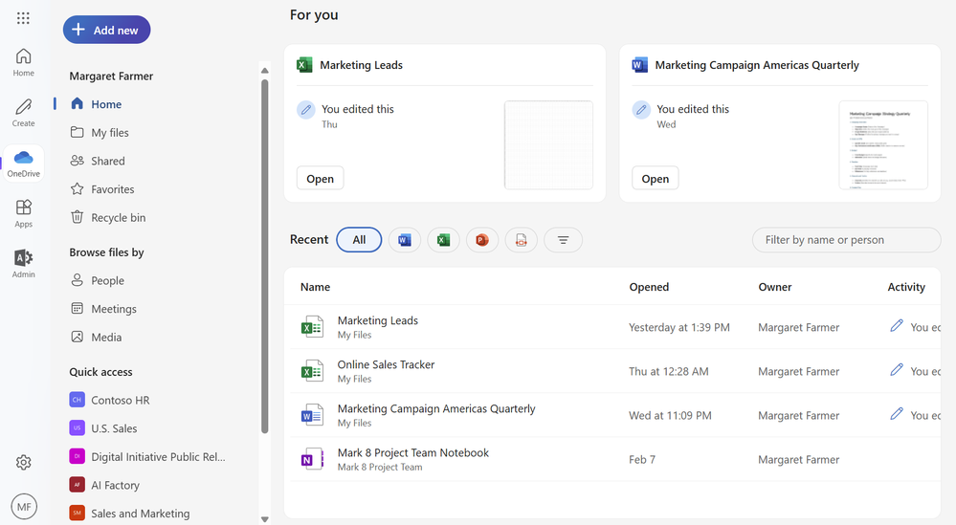Click Activity column header

(x=906, y=287)
